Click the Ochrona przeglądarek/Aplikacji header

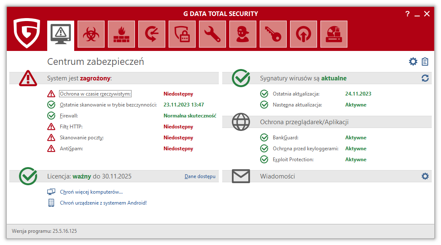(304, 122)
